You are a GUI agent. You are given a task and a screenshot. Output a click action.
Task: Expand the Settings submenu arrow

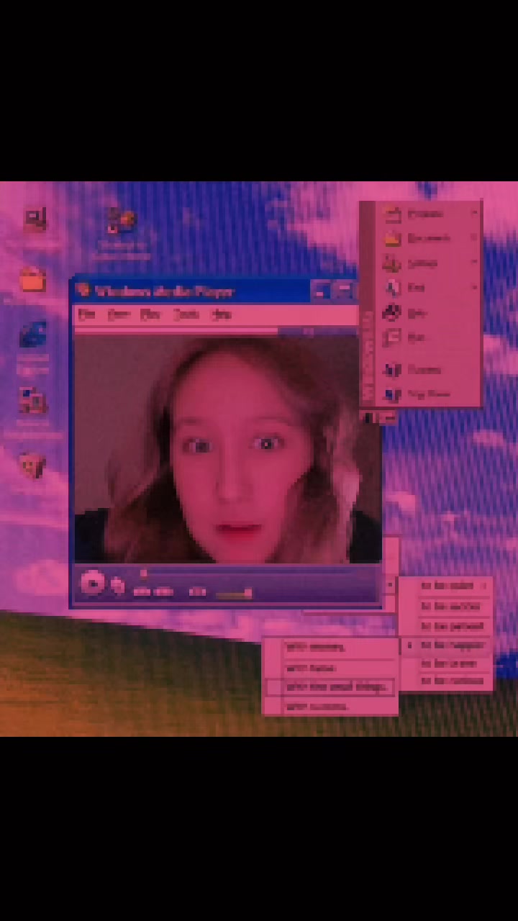pos(474,263)
